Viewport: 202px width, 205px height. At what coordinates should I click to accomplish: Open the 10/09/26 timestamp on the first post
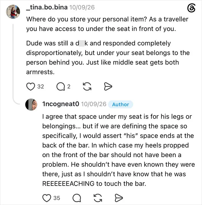tap(82, 7)
